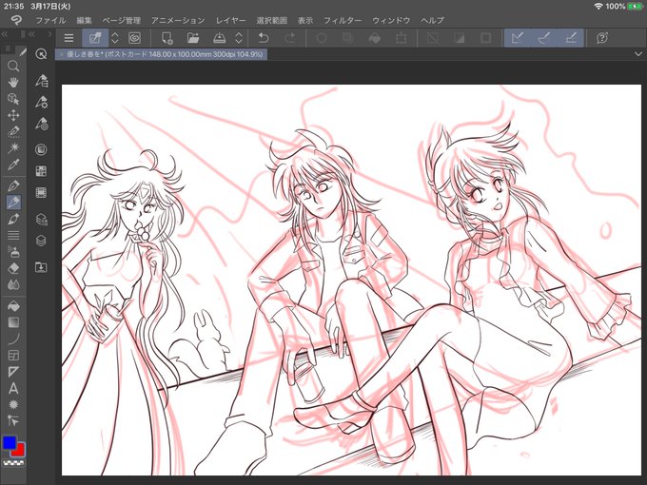The image size is (647, 485).
Task: Select the Fill bucket tool
Action: point(13,306)
